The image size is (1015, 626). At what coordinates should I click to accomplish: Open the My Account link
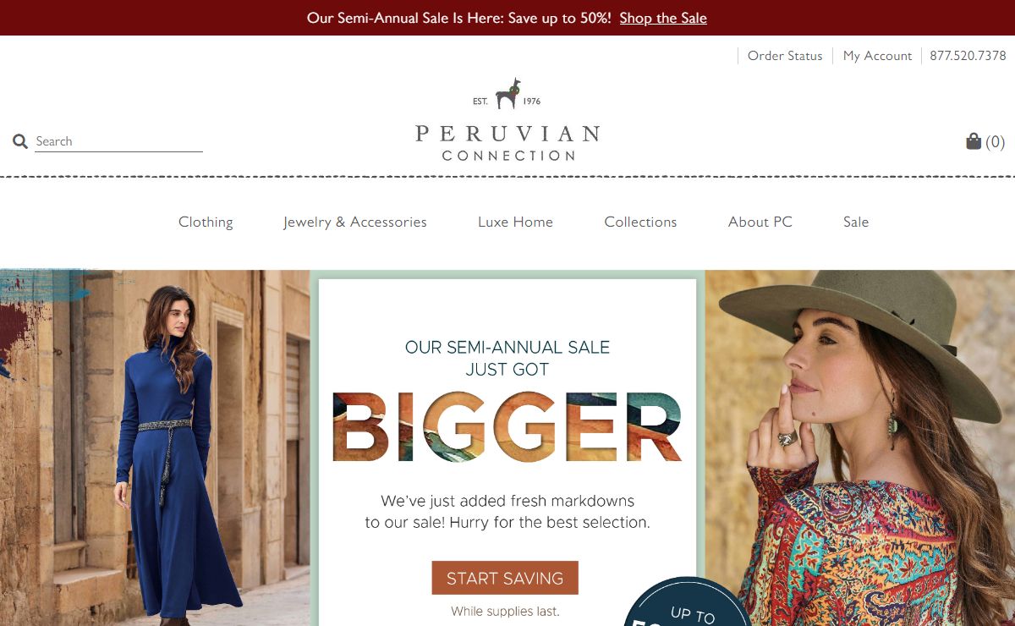point(877,56)
